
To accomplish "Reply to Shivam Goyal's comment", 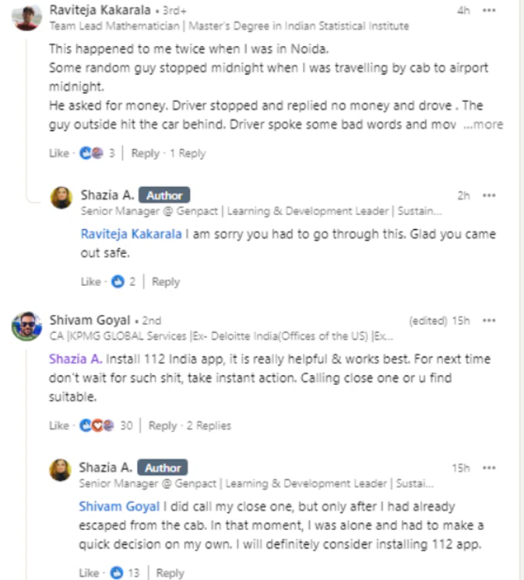I will pos(162,426).
